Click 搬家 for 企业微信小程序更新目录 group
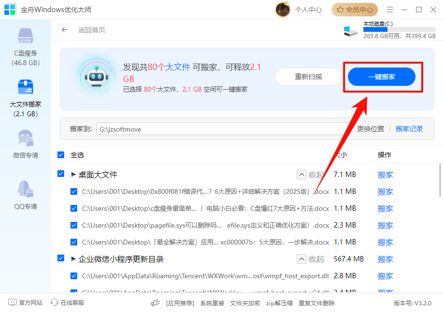 [x=386, y=259]
